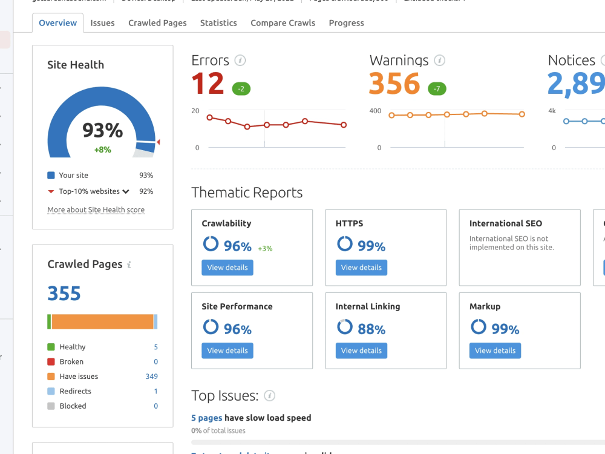
Task: Click the Crawlability progress ring icon
Action: (x=211, y=244)
